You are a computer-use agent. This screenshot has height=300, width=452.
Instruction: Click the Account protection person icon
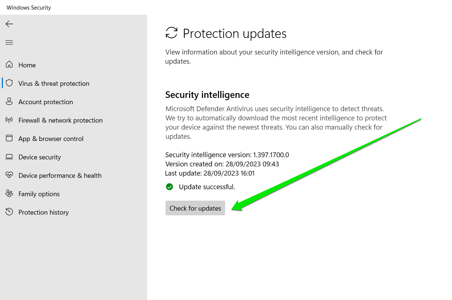click(x=9, y=102)
